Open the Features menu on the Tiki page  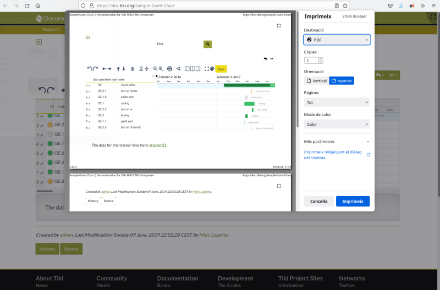[51, 30]
